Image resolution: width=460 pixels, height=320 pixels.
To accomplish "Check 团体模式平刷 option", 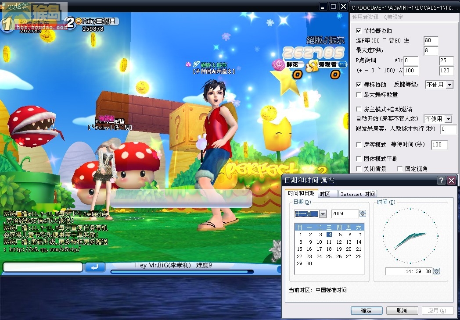I will (359, 159).
